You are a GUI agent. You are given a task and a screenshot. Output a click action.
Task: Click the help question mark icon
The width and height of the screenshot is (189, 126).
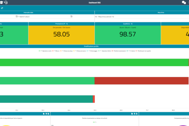coord(188,3)
